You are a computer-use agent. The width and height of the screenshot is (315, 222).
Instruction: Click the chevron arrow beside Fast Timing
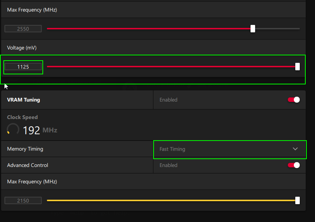coord(295,149)
